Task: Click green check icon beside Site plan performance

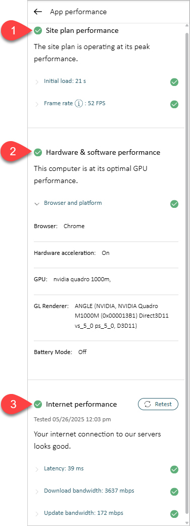Action: (x=38, y=30)
